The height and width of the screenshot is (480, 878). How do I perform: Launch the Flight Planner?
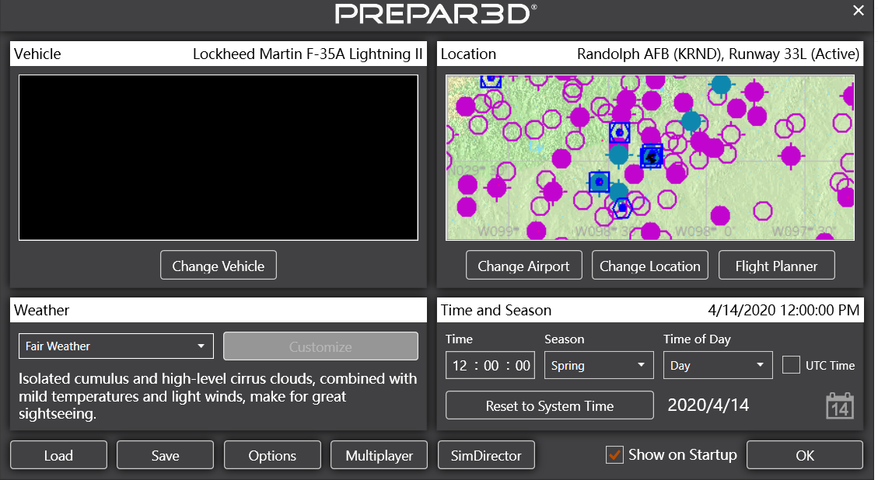(776, 266)
